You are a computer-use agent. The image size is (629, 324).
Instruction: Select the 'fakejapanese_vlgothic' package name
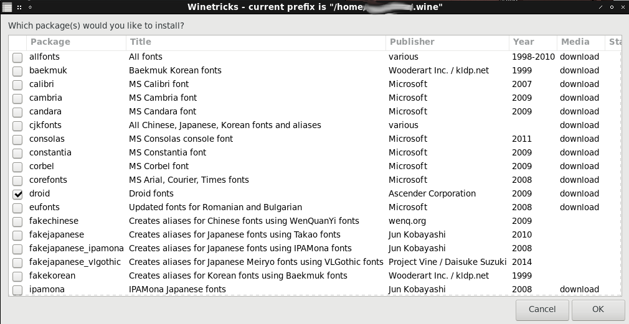(x=75, y=262)
